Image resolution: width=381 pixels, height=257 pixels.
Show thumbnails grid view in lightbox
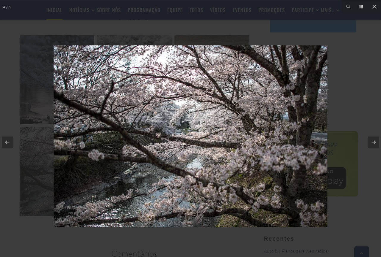click(361, 7)
